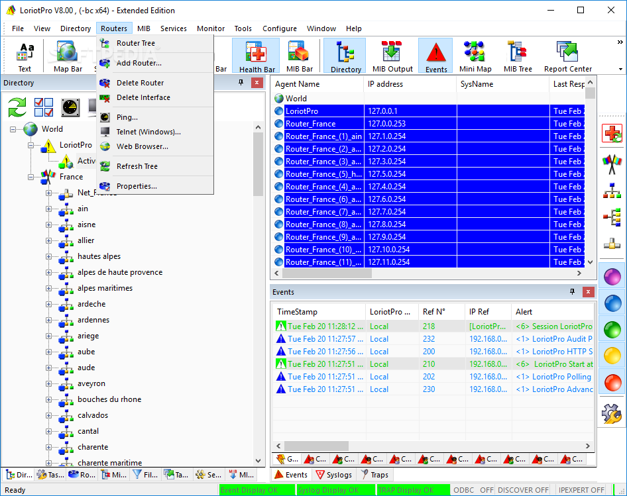Switch to the bottom Events tab
Viewport: 627px width, 496px height.
[x=291, y=475]
